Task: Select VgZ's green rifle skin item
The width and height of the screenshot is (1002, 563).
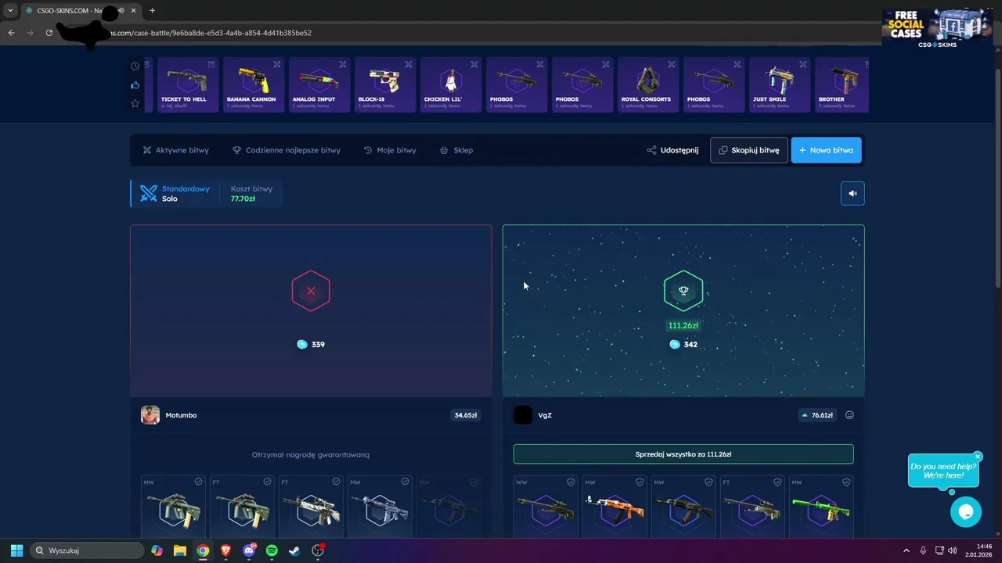Action: click(821, 507)
